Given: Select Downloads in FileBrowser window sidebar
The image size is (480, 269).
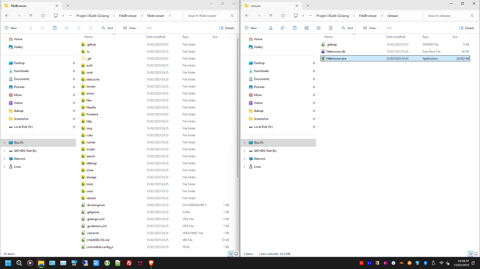Looking at the screenshot, I should pyautogui.click(x=21, y=71).
